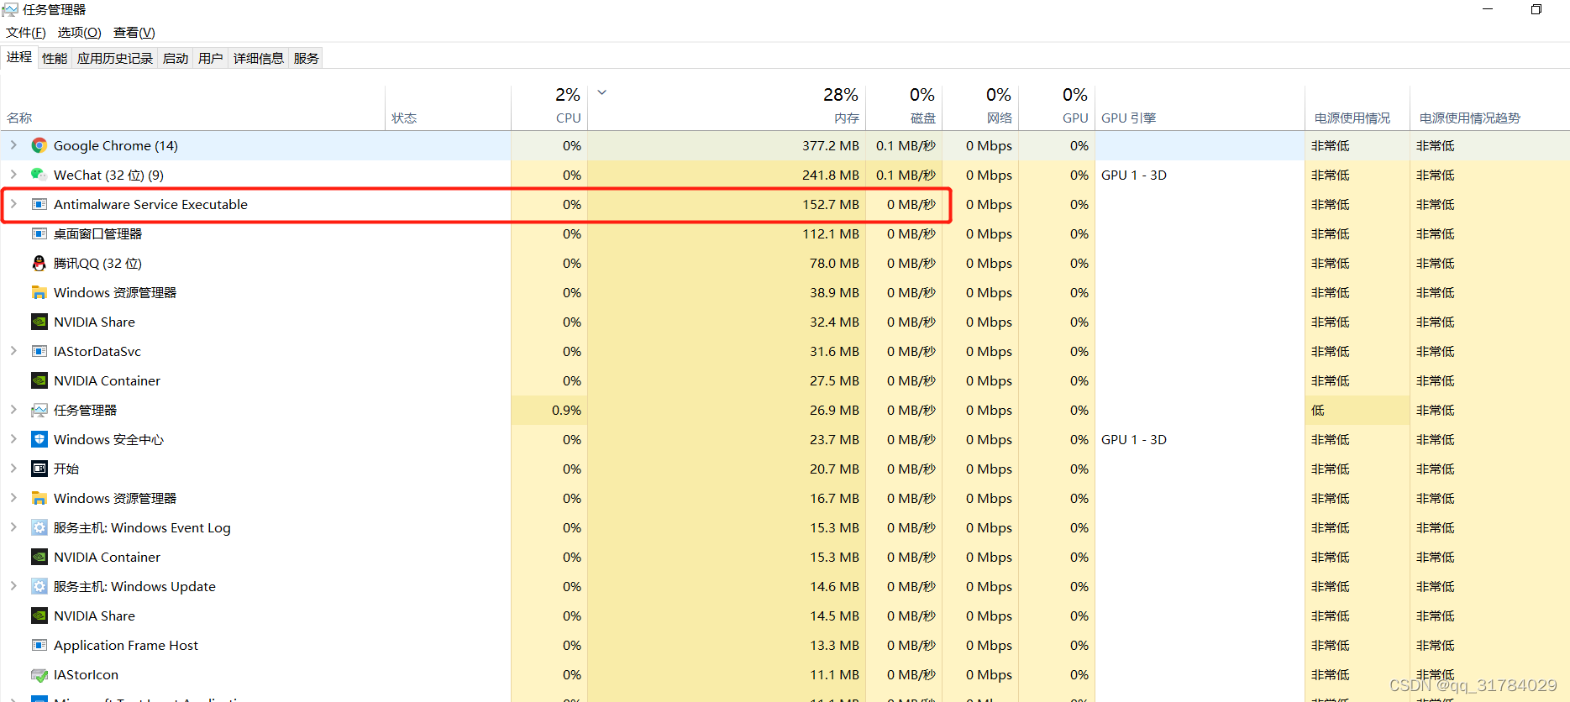Sort by the 状态 column header

tap(448, 107)
